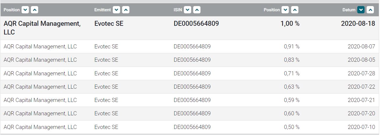Viewport: 380px width, 135px height.
Task: Sort percentage Position column descending
Action: (x=286, y=10)
